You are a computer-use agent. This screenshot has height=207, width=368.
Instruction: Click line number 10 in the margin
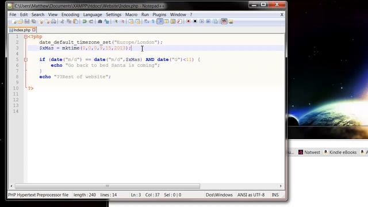[x=16, y=88]
